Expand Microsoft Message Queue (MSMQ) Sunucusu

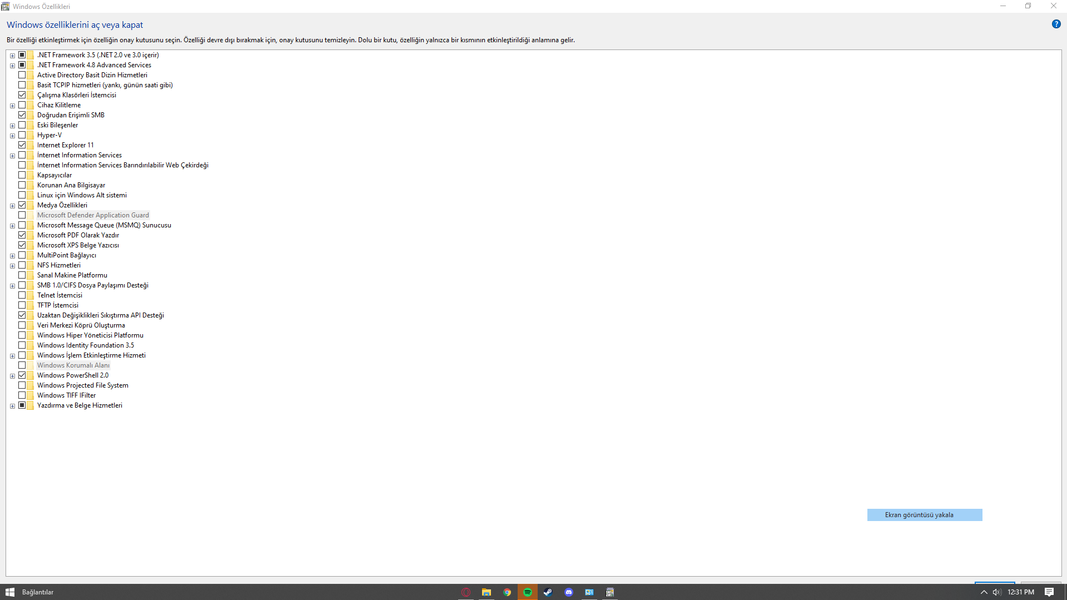pyautogui.click(x=12, y=226)
